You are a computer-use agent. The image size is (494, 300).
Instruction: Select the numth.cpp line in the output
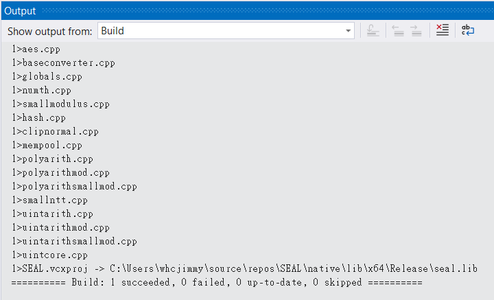(x=41, y=91)
